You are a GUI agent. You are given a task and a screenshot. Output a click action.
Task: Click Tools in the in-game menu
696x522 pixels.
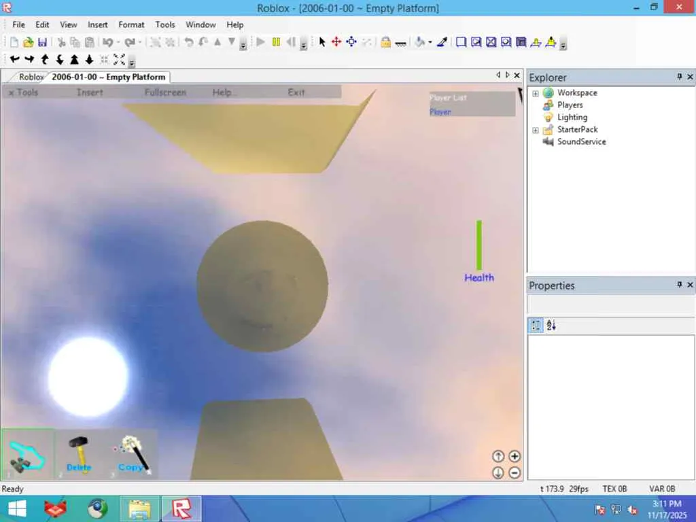(x=24, y=92)
